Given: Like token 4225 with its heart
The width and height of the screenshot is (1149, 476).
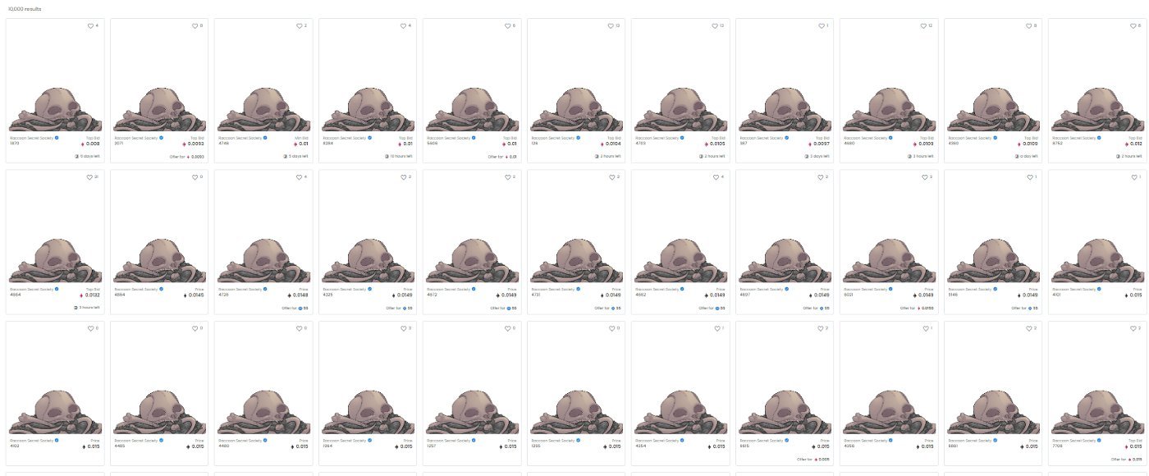Looking at the screenshot, I should point(404,177).
